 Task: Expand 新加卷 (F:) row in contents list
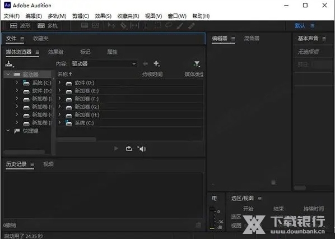click(59, 99)
